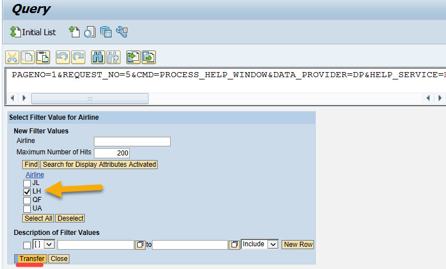
Task: Click the export to local file icon
Action: (x=149, y=57)
